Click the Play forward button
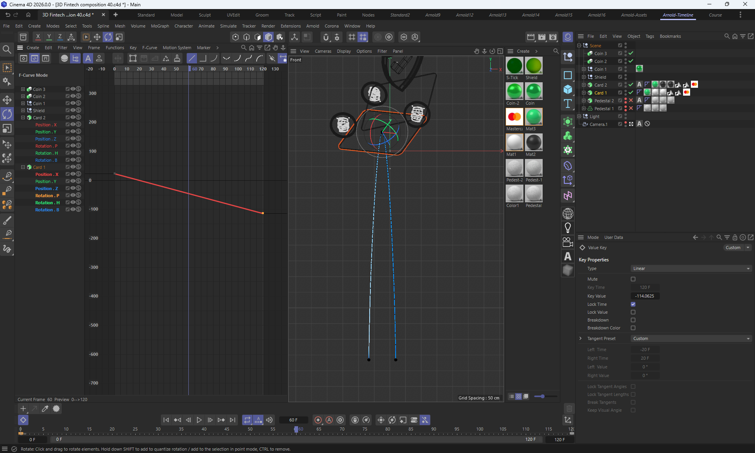 coord(199,420)
